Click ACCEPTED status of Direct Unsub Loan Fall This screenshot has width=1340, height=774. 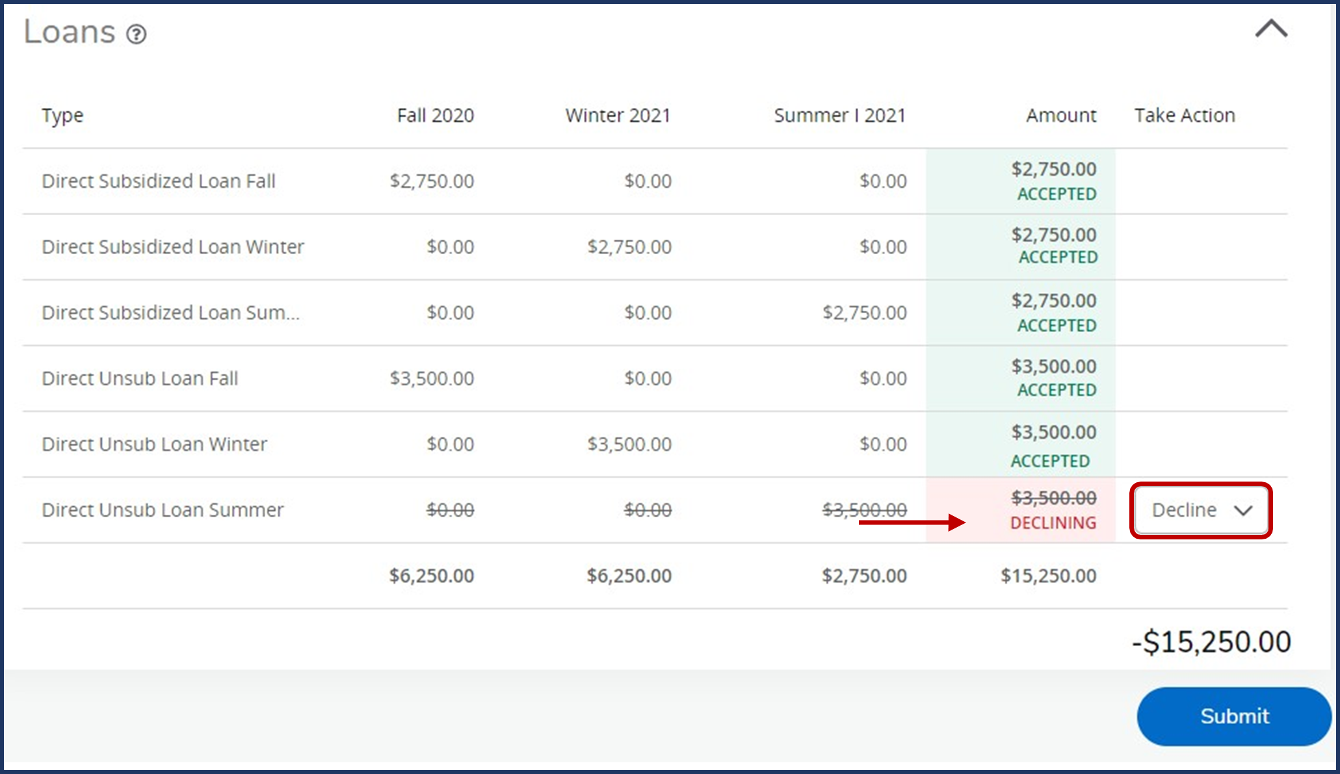click(1057, 390)
